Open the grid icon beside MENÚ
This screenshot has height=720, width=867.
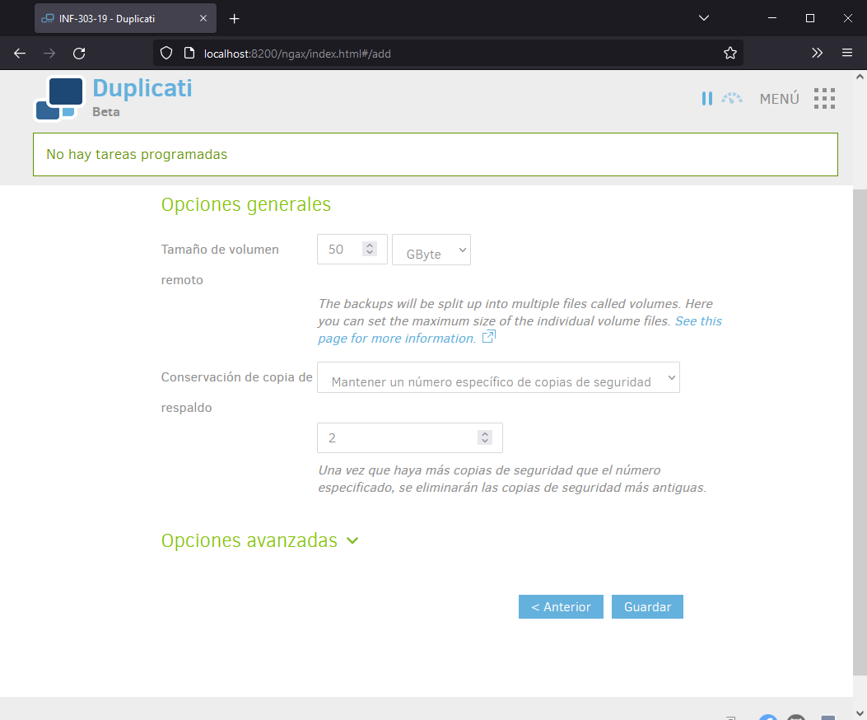[x=824, y=99]
